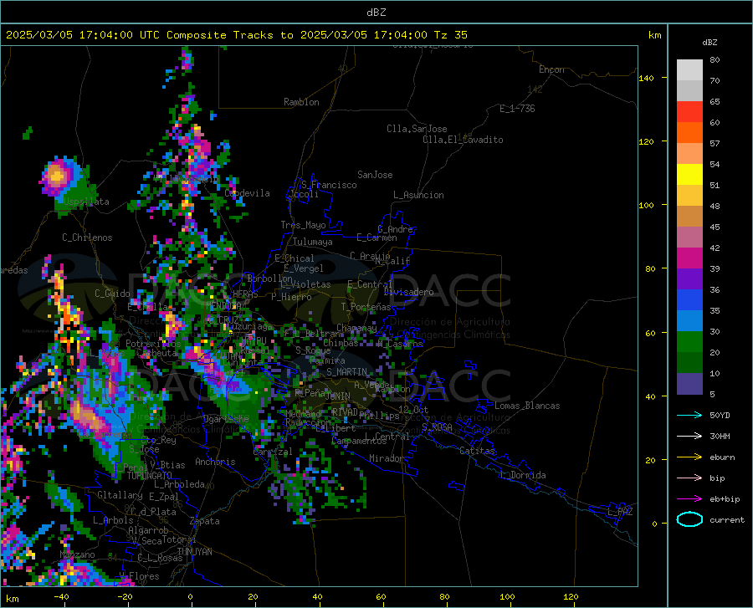
Task: Click the yellow eburn arrow in legend
Action: (x=689, y=457)
